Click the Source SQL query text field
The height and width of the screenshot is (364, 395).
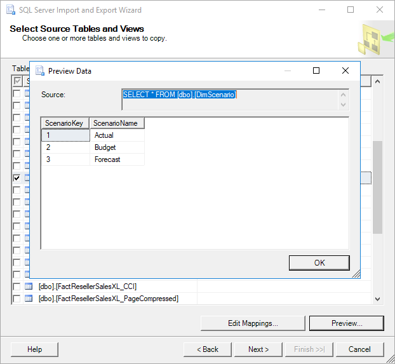tap(230, 99)
